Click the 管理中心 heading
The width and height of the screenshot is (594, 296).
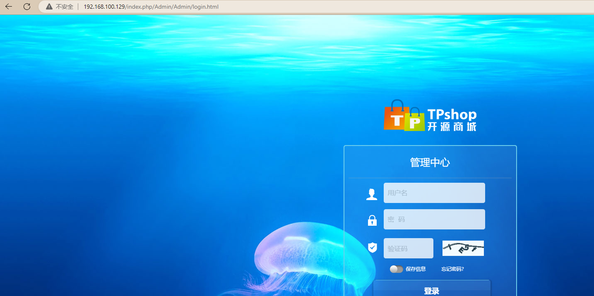coord(430,162)
